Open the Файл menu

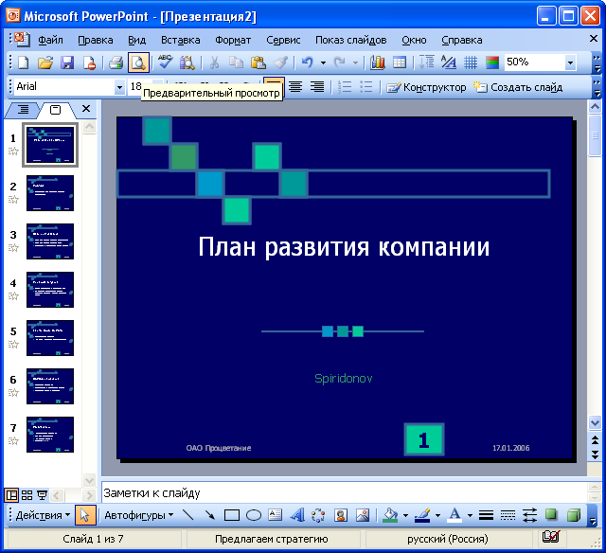coord(50,40)
